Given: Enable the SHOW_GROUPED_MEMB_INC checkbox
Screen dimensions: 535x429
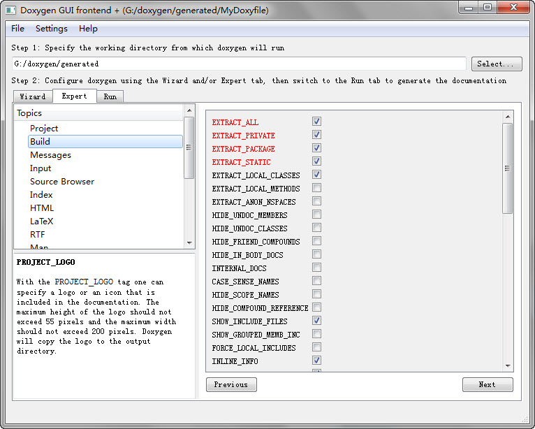Looking at the screenshot, I should (x=316, y=334).
